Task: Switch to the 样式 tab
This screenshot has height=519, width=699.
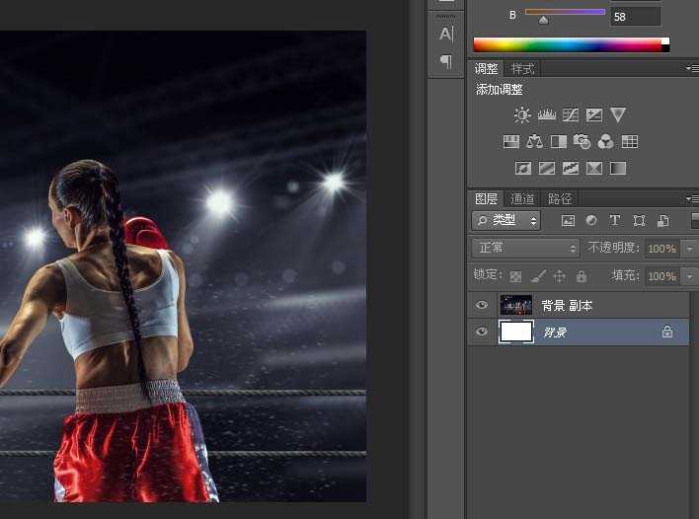Action: pos(522,69)
